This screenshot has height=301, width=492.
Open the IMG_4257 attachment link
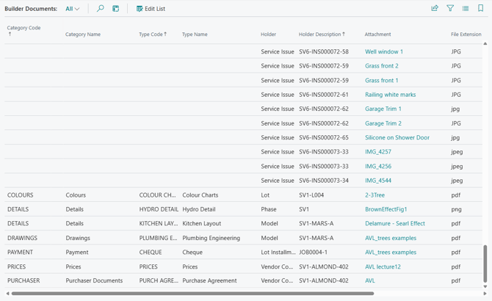[x=378, y=152]
